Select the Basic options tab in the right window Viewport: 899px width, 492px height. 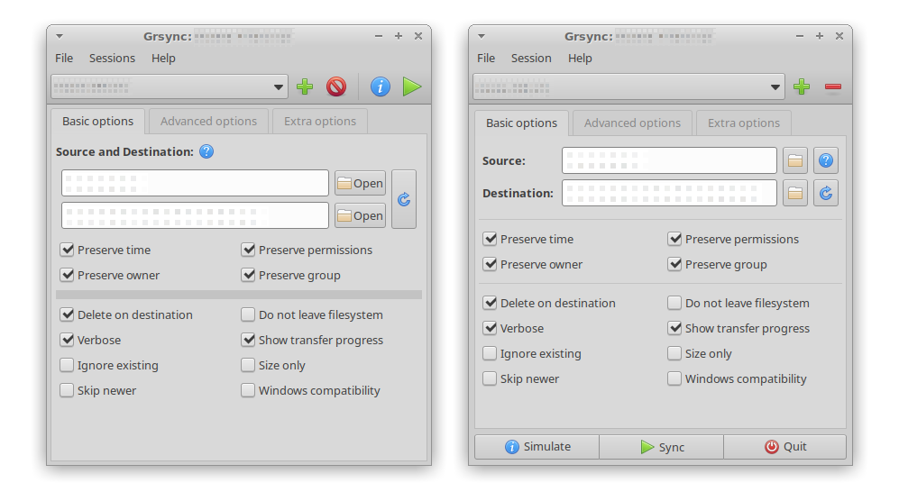click(x=522, y=123)
